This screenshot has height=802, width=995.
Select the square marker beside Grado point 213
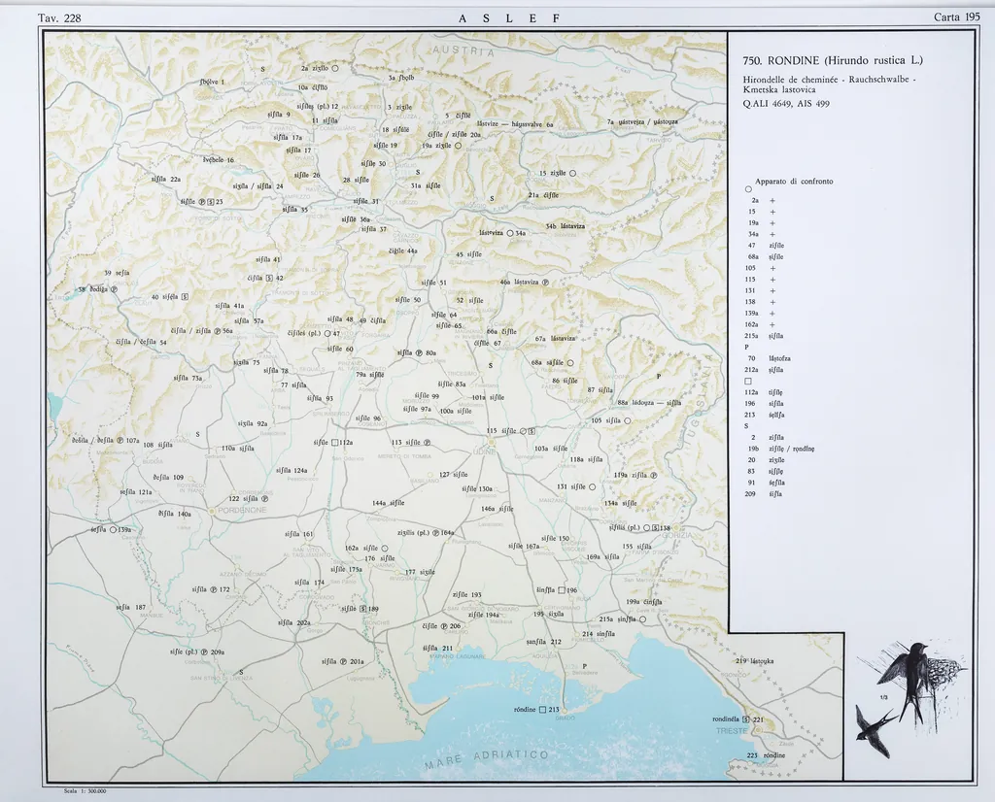pos(542,710)
